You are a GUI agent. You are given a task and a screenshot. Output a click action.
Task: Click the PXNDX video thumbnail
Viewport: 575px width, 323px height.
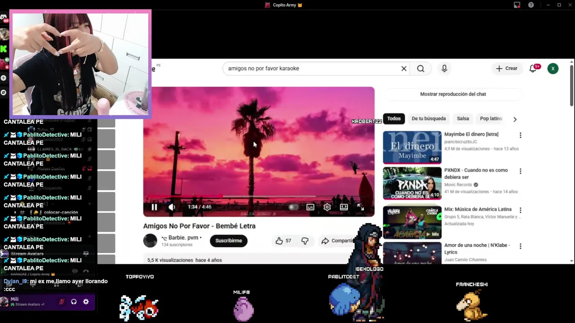point(412,183)
